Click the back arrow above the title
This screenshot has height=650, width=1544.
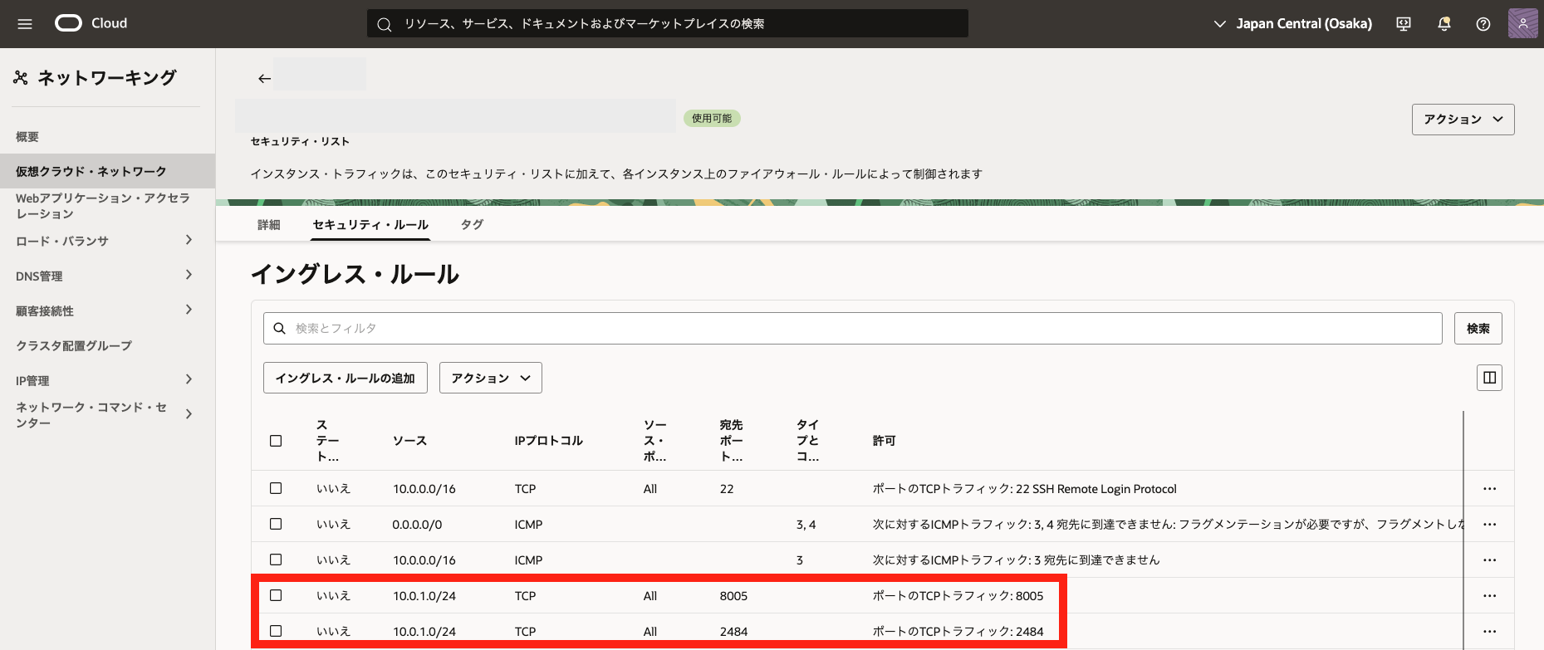[x=264, y=79]
